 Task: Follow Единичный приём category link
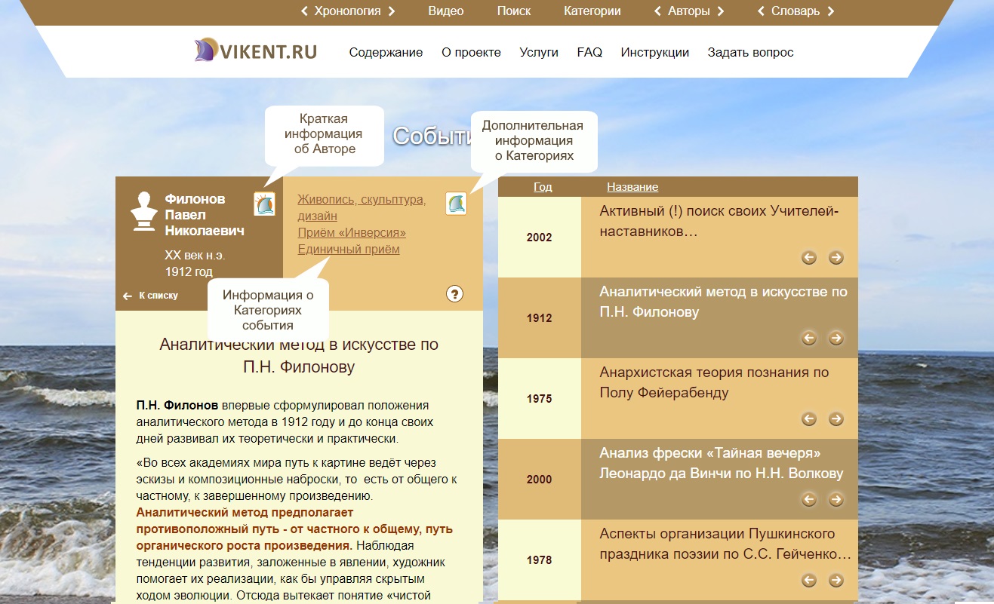349,249
